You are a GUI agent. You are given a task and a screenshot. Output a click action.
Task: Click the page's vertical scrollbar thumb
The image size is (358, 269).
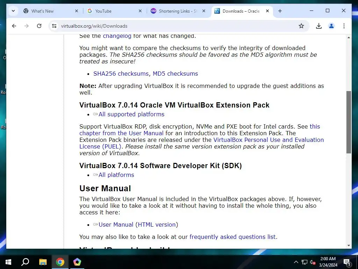click(x=349, y=122)
